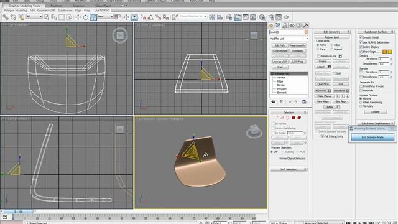The height and width of the screenshot is (224, 398).
Task: Select the Rotate transform tool
Action: tap(86, 17)
